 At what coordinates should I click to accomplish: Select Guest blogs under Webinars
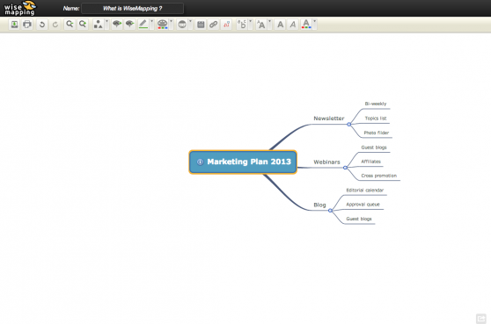tap(374, 148)
